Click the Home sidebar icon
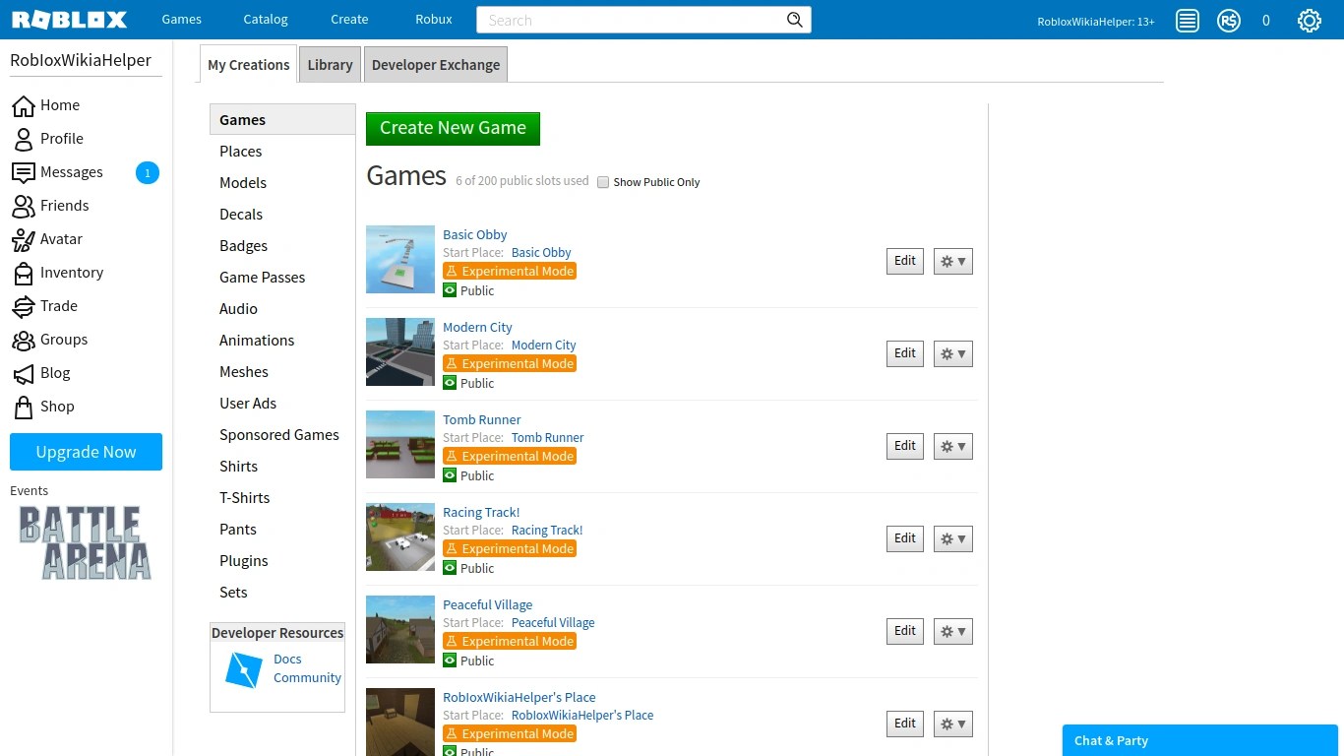Image resolution: width=1344 pixels, height=756 pixels. click(x=23, y=105)
